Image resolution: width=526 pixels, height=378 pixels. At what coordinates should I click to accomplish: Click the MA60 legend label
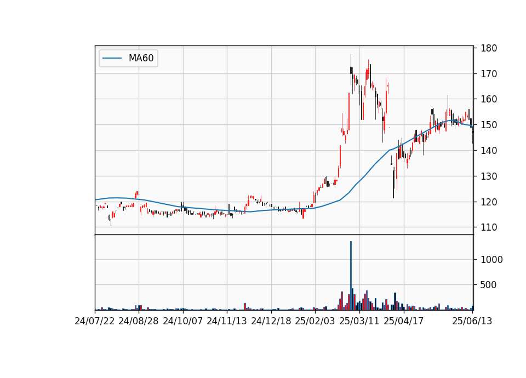[x=141, y=58]
